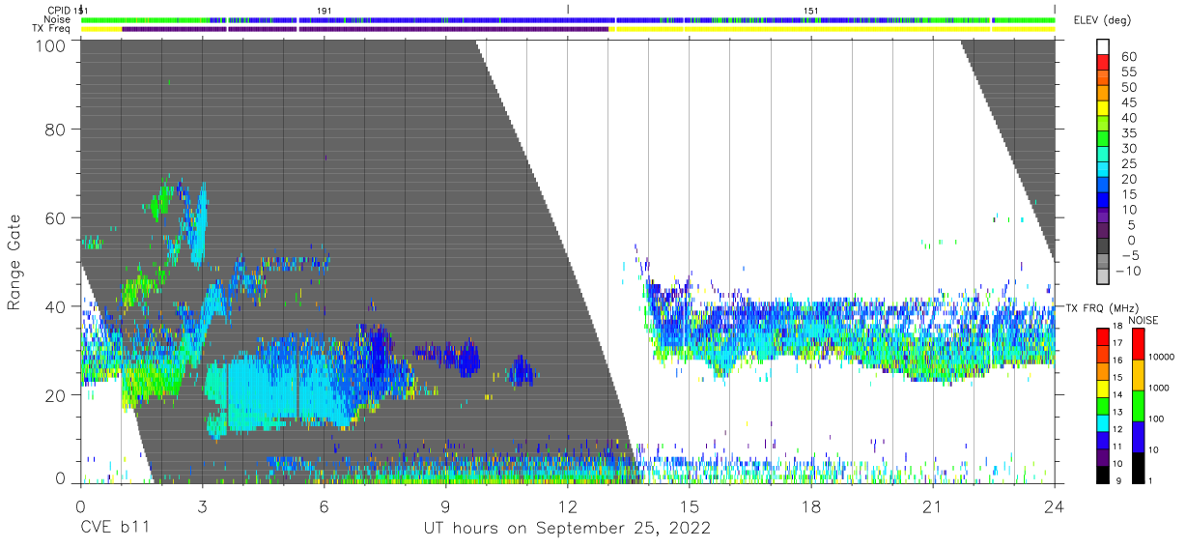Click the '20' tick on Range Gate axis

tap(55, 395)
